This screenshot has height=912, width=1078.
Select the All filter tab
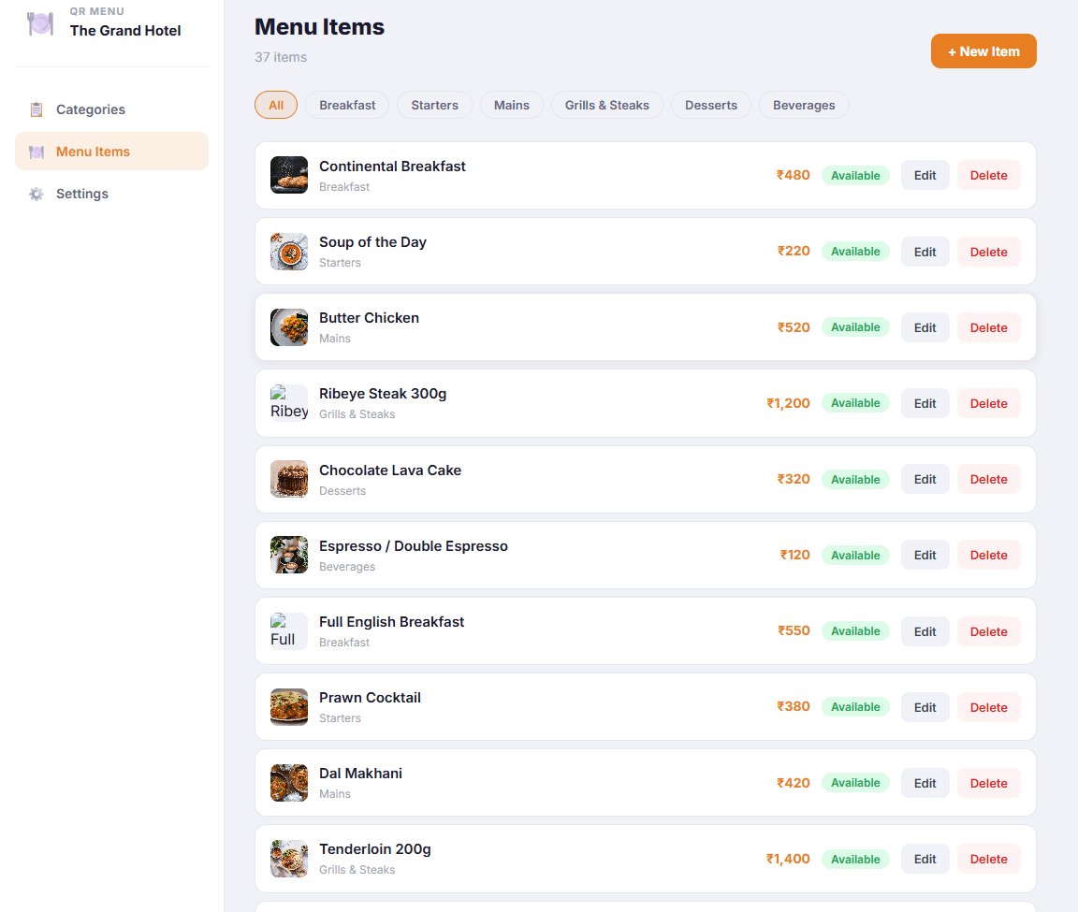tap(276, 105)
